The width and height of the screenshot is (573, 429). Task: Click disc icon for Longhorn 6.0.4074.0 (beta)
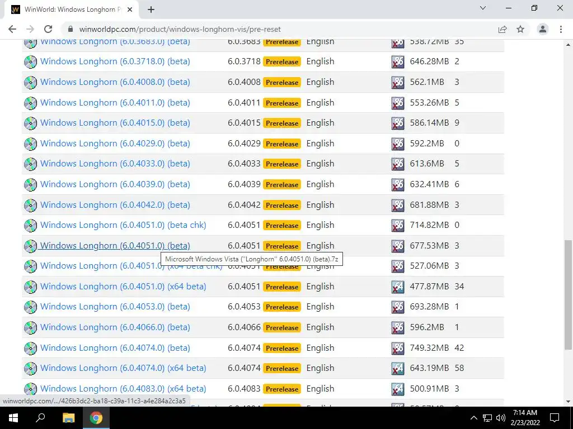(30, 348)
